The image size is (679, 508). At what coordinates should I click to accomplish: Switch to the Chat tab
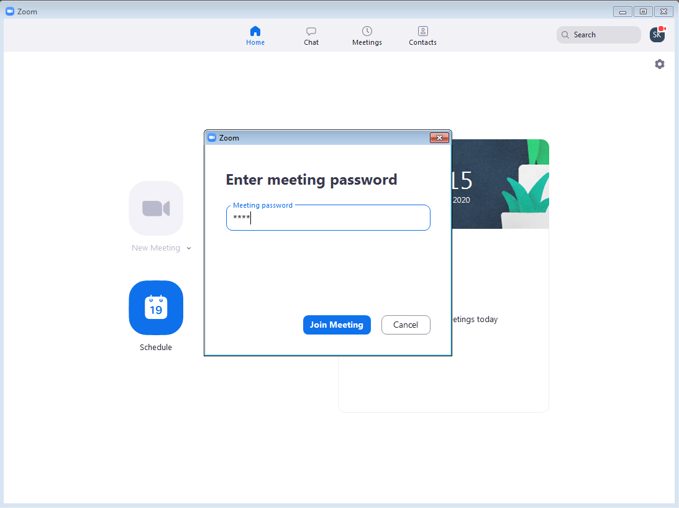[311, 36]
